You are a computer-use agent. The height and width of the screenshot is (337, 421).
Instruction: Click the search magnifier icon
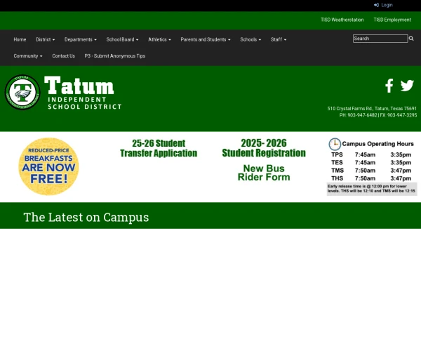click(411, 39)
